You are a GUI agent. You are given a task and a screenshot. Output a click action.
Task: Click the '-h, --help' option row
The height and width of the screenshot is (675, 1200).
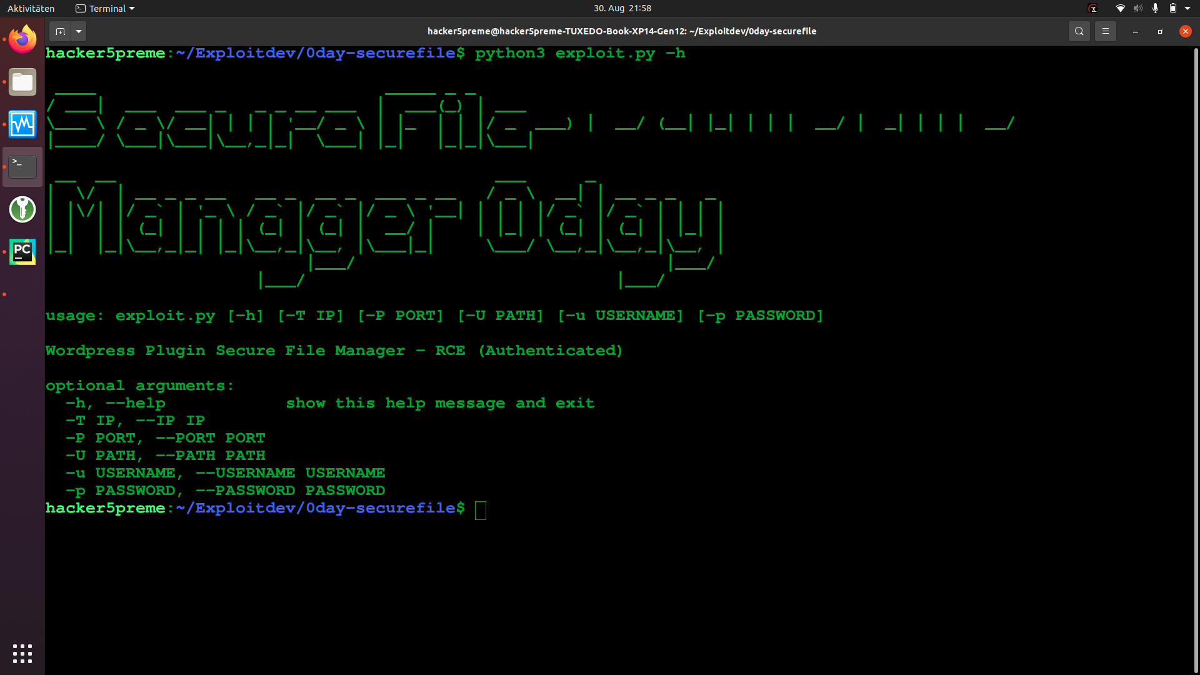(x=330, y=403)
